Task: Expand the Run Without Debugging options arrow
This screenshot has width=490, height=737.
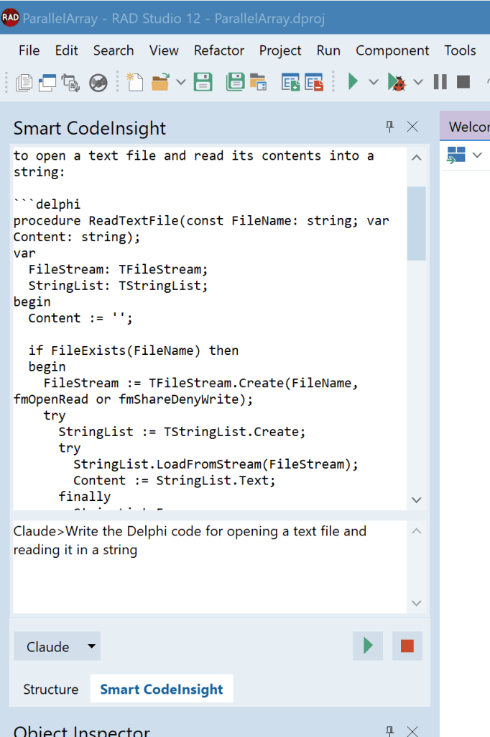Action: pos(373,82)
